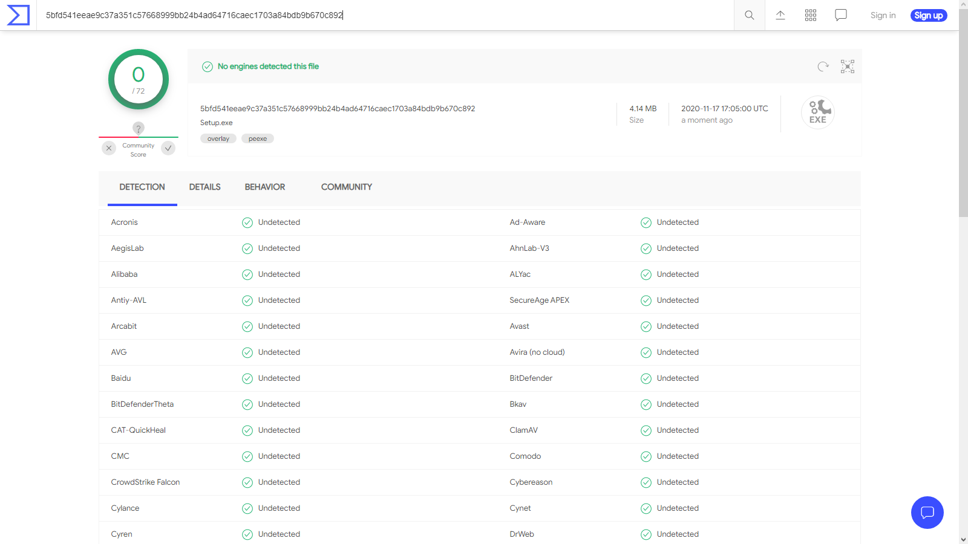Click the 0/72 detection score circle

tap(139, 79)
